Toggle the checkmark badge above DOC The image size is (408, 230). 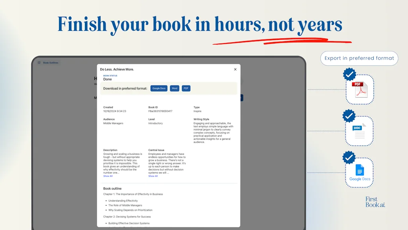pyautogui.click(x=349, y=116)
